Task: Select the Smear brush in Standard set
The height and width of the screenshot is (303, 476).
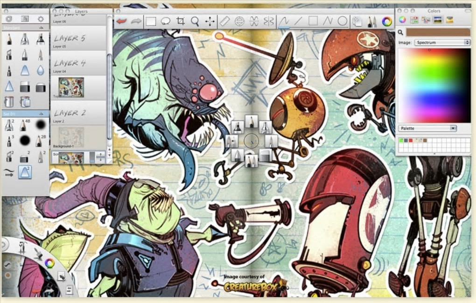Action: [25, 71]
